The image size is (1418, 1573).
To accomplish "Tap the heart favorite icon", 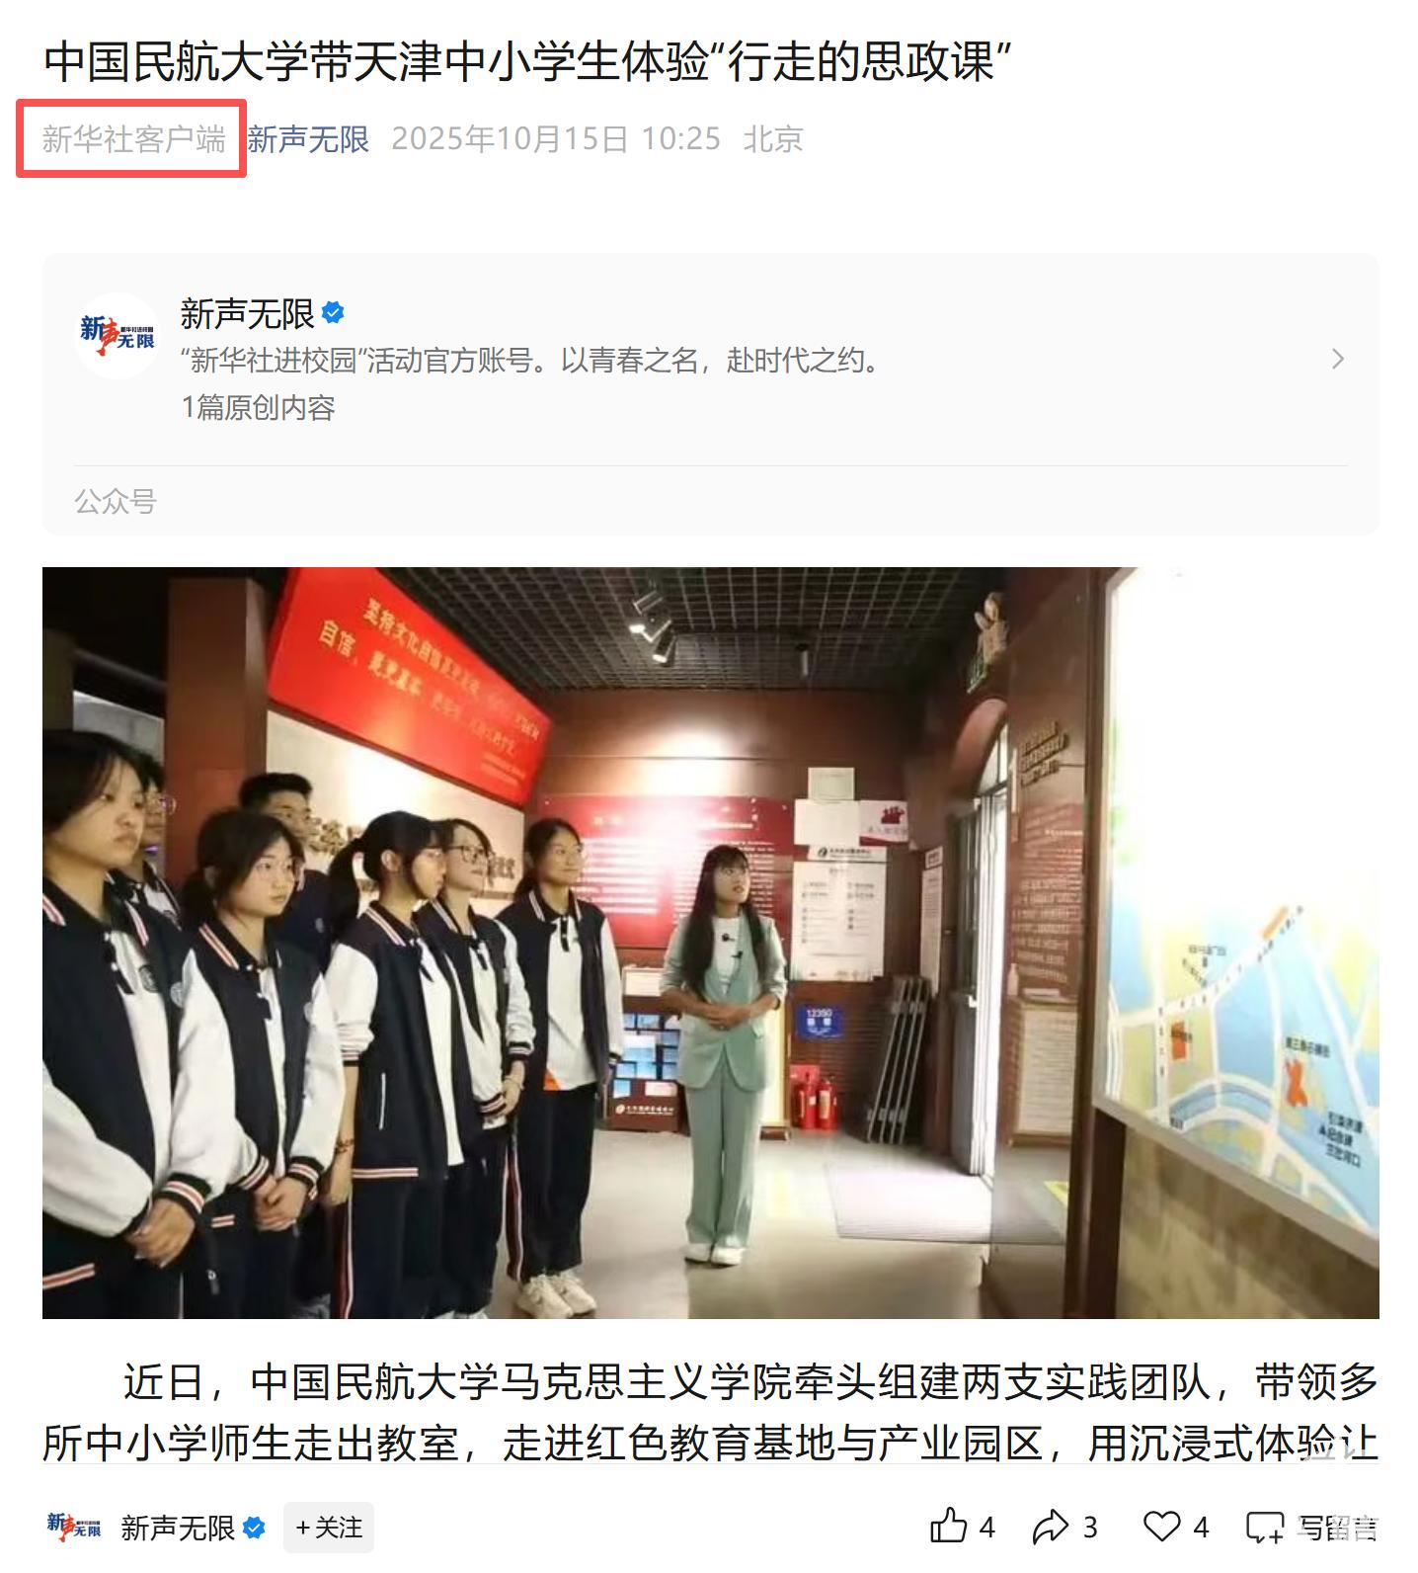I will point(1162,1528).
